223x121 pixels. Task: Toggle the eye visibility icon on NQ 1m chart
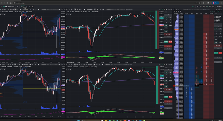(x=71, y=14)
